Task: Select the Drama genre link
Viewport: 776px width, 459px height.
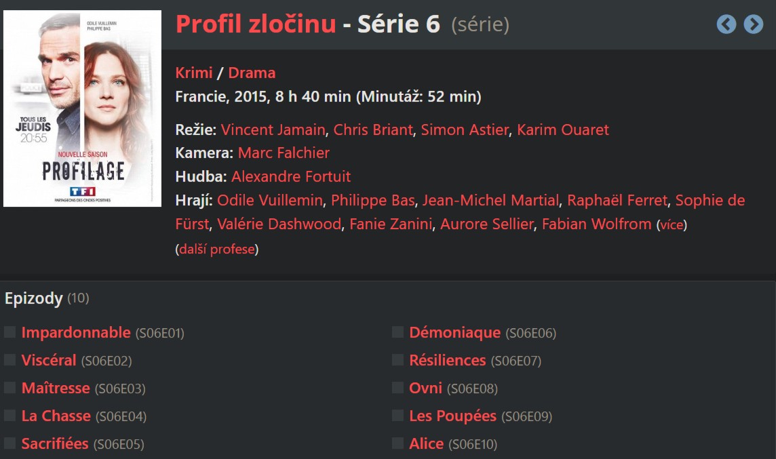Action: [252, 73]
